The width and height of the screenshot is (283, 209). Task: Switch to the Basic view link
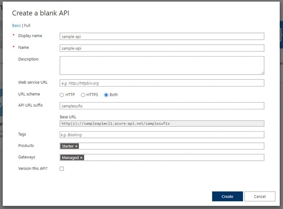coord(16,26)
